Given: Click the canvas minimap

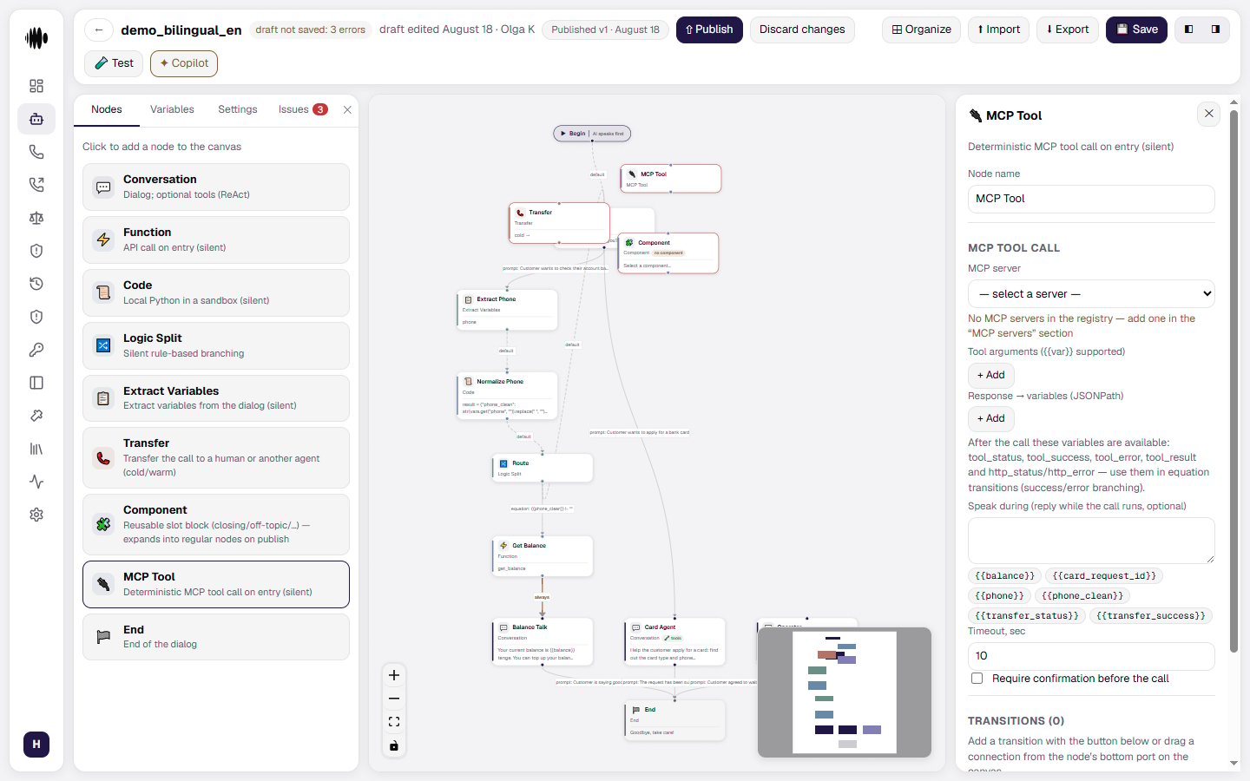Looking at the screenshot, I should (x=845, y=692).
